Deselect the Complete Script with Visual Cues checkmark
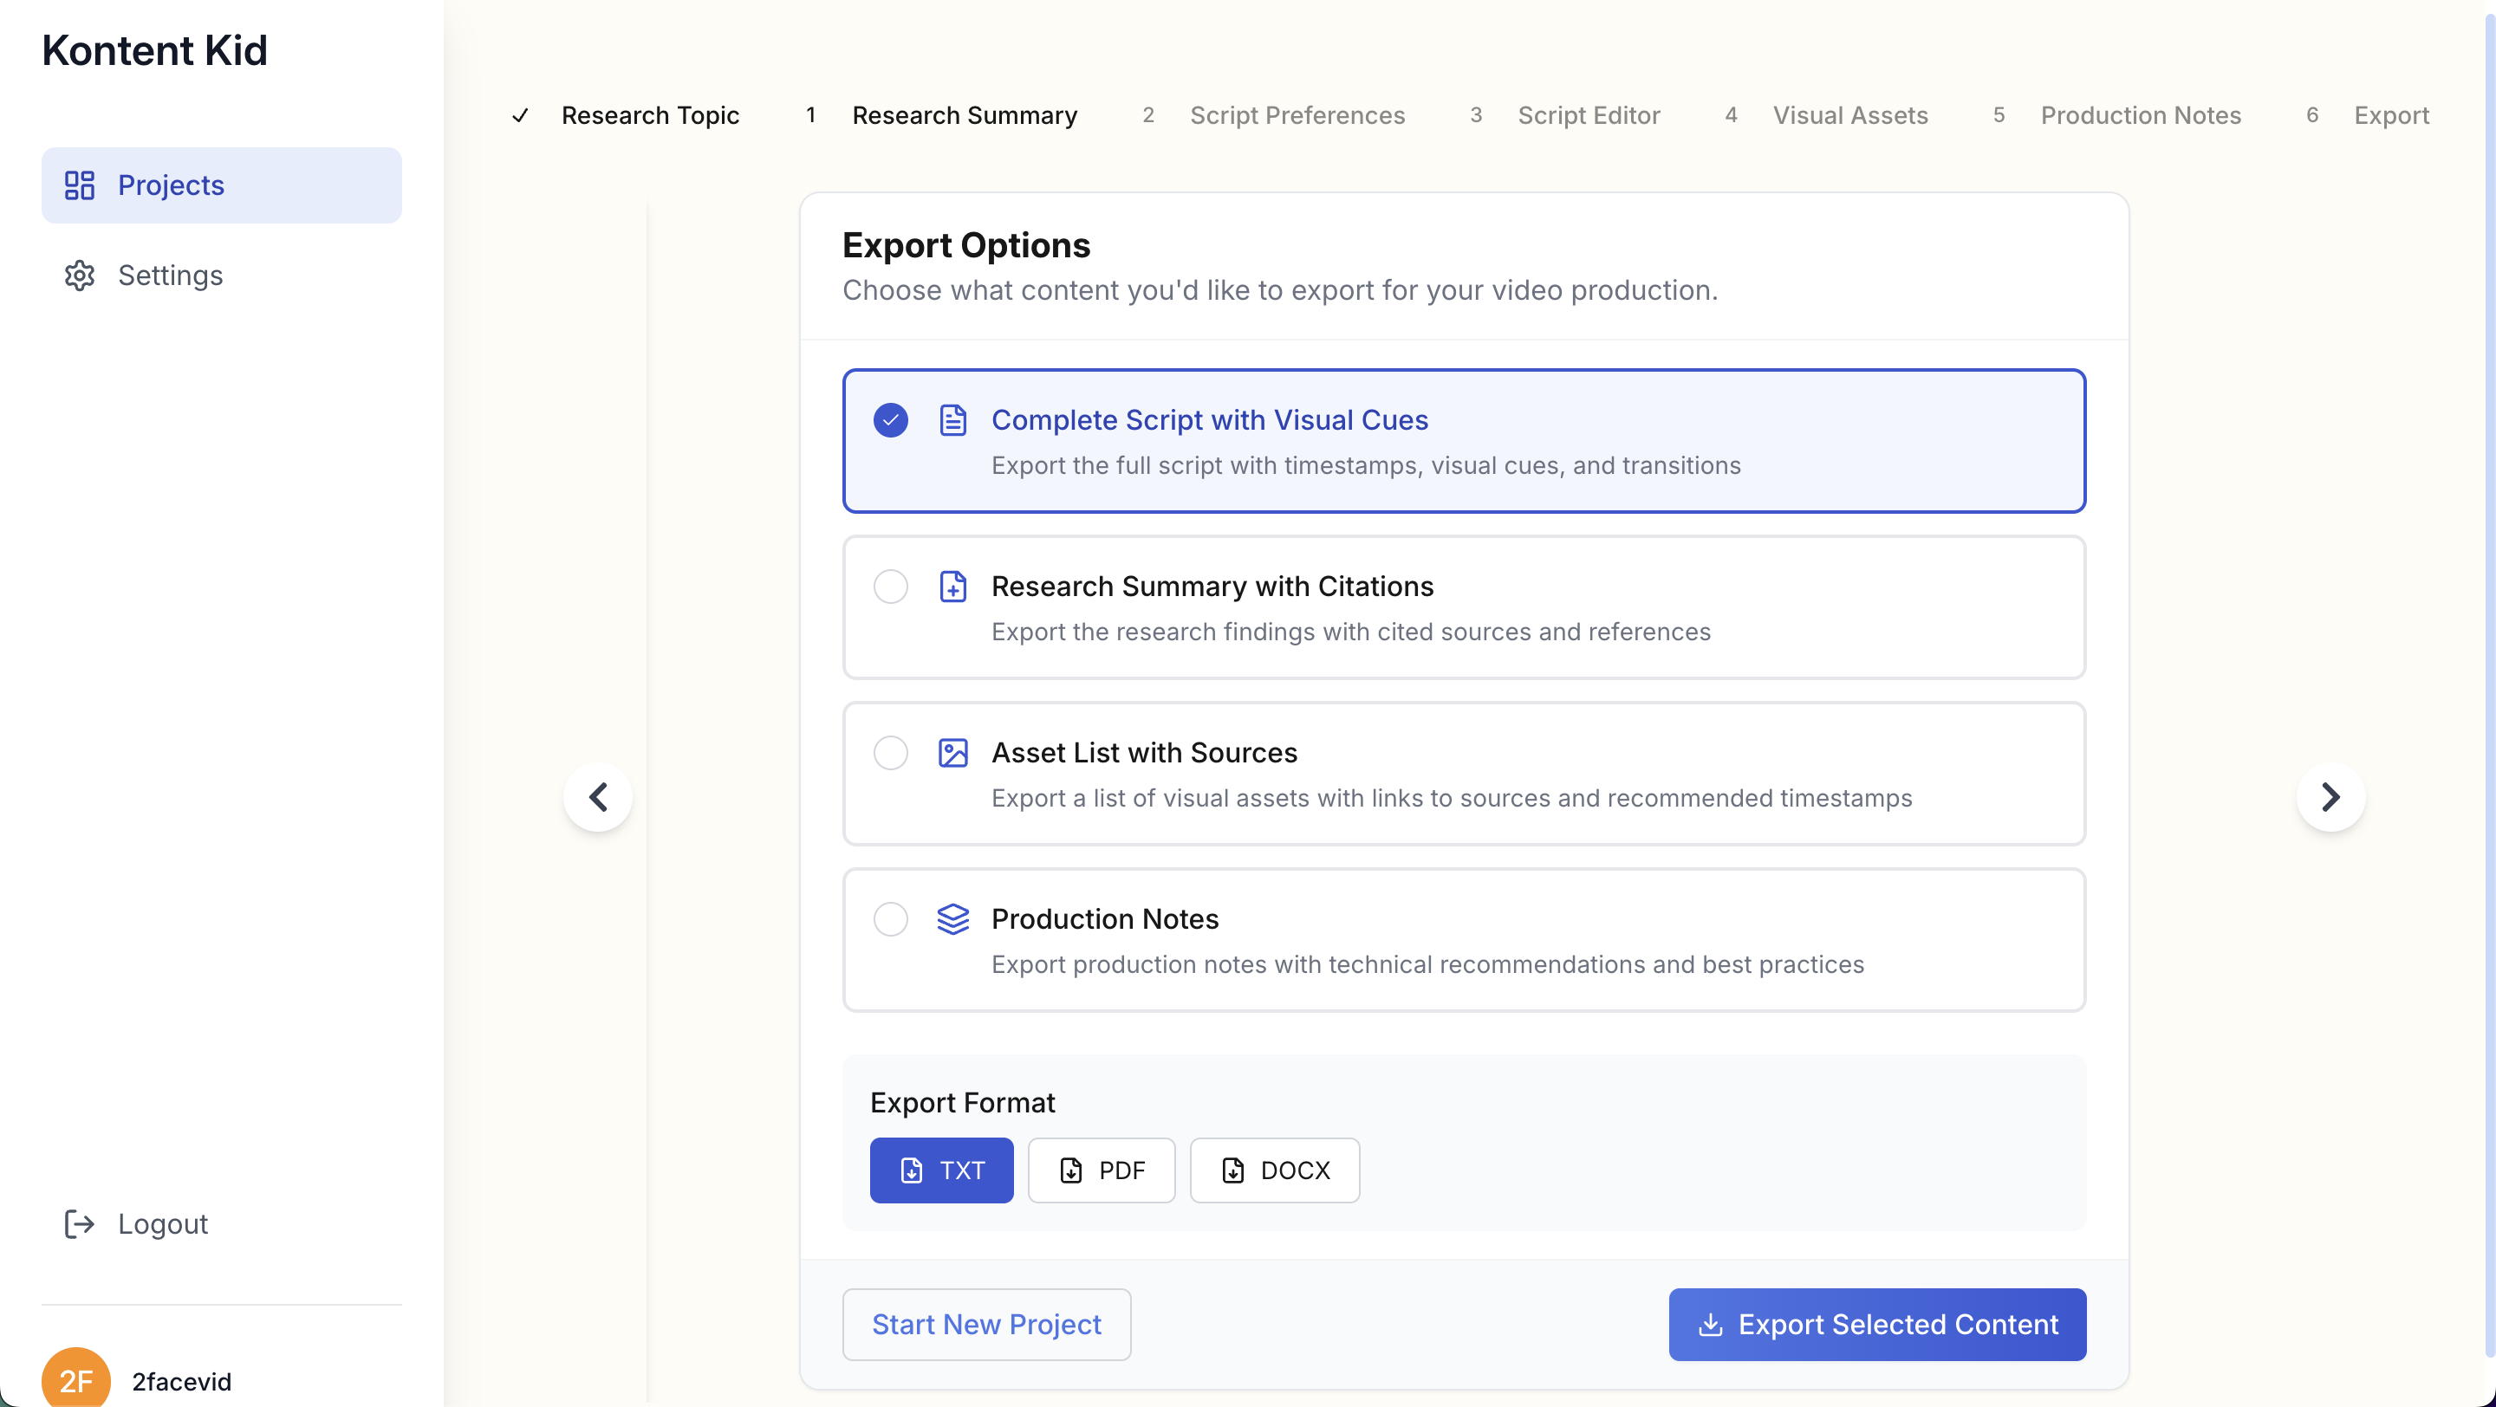 [890, 420]
